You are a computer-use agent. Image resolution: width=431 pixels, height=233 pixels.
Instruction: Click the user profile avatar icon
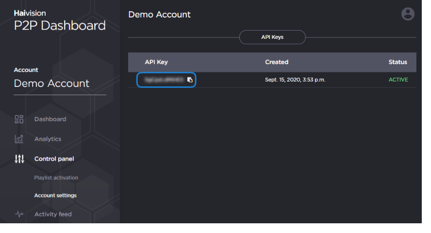(x=408, y=14)
